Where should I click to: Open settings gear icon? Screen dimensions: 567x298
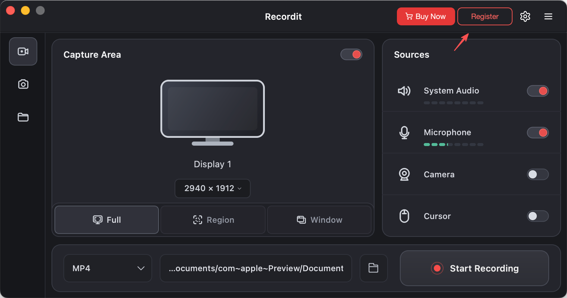[525, 16]
